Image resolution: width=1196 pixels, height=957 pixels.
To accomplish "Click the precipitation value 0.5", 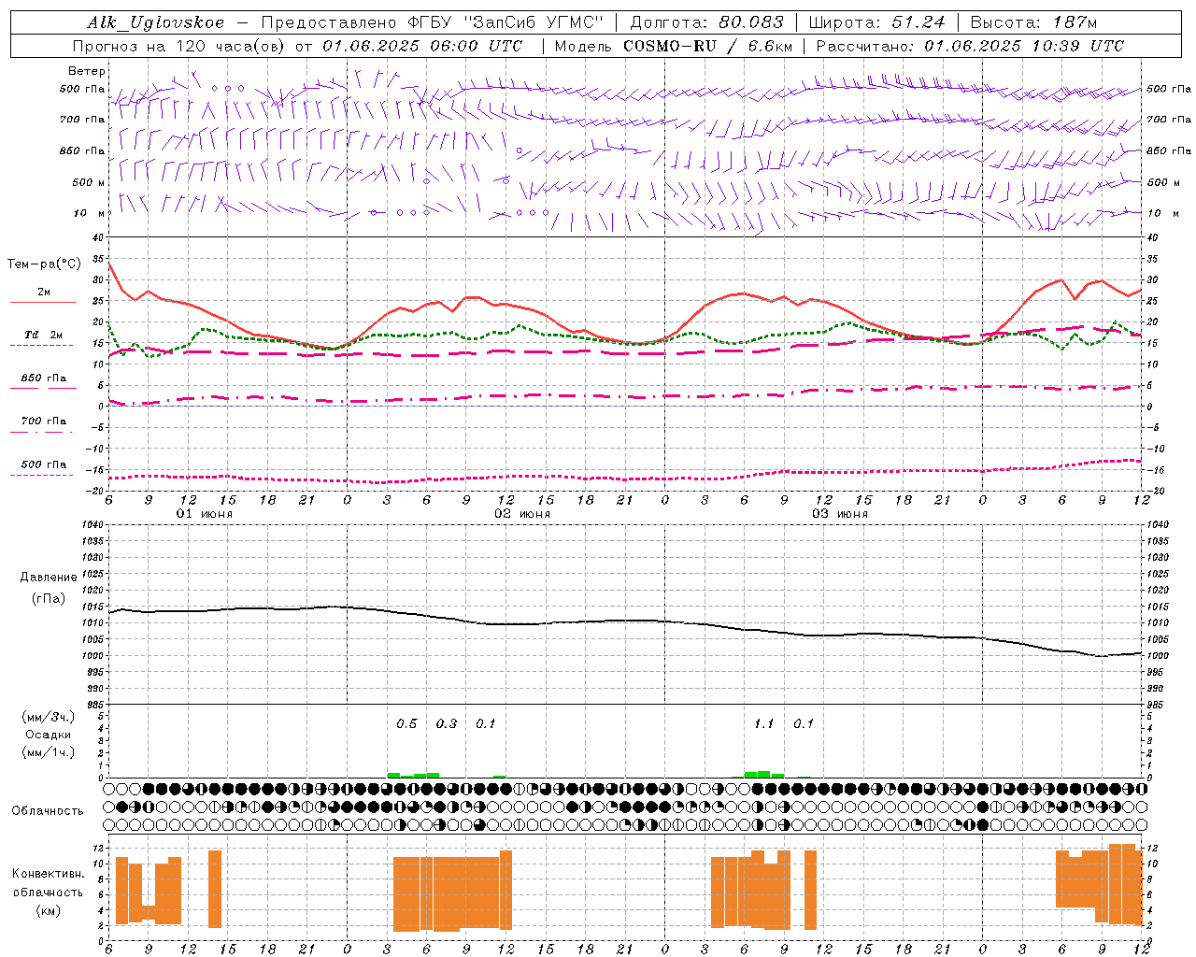I will pyautogui.click(x=406, y=724).
